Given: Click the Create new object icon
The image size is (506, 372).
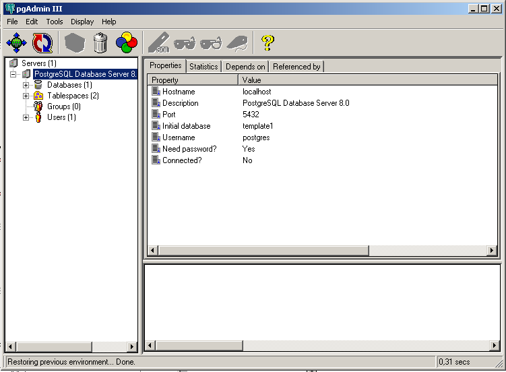Looking at the screenshot, I should click(x=75, y=42).
